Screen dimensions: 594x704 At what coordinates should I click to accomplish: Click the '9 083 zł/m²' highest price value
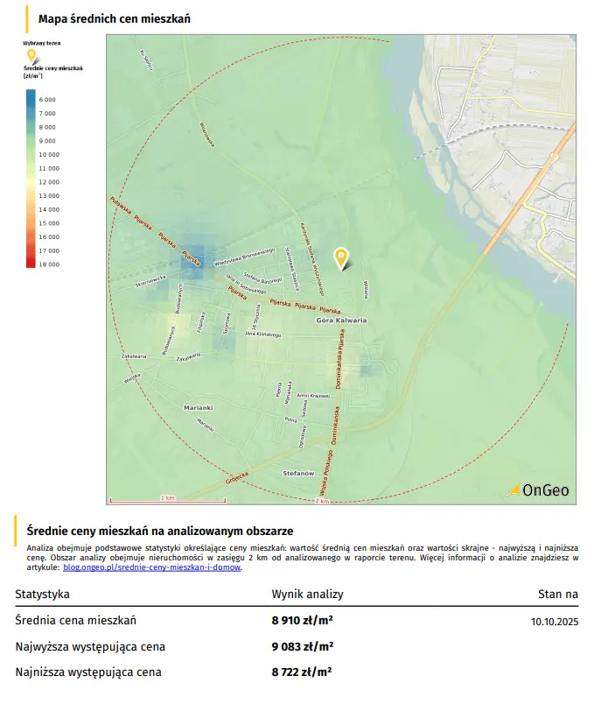[303, 646]
